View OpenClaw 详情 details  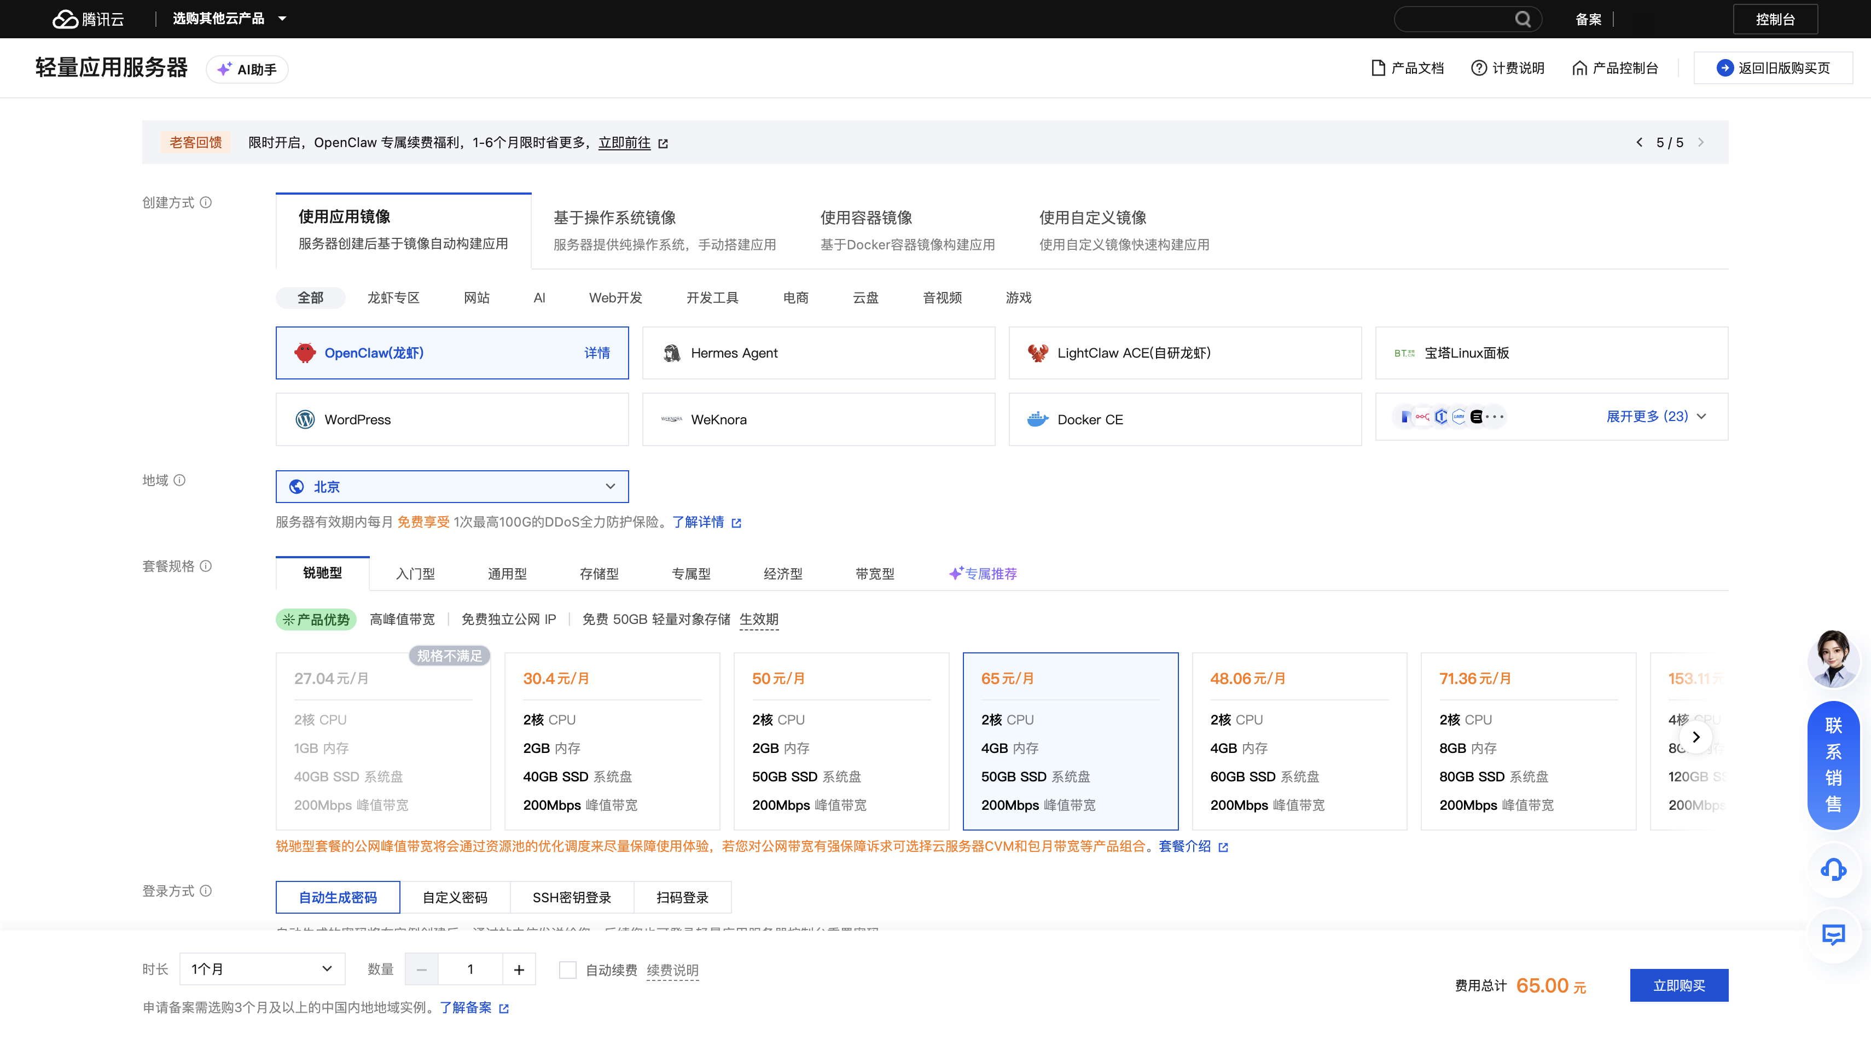click(x=597, y=353)
